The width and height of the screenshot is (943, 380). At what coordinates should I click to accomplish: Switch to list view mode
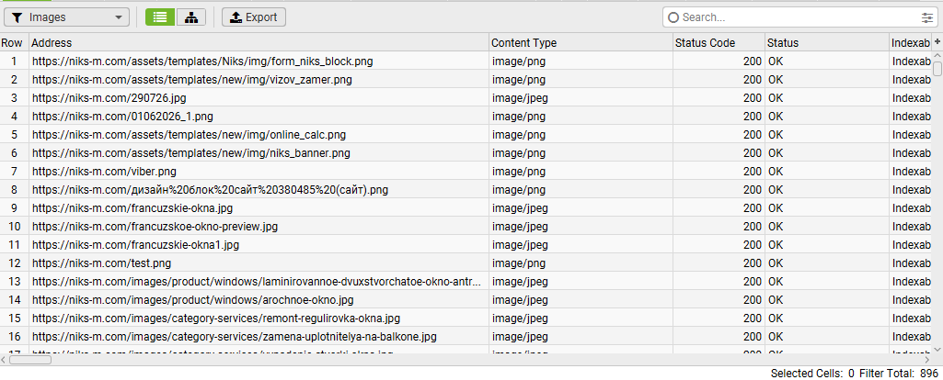pos(160,17)
